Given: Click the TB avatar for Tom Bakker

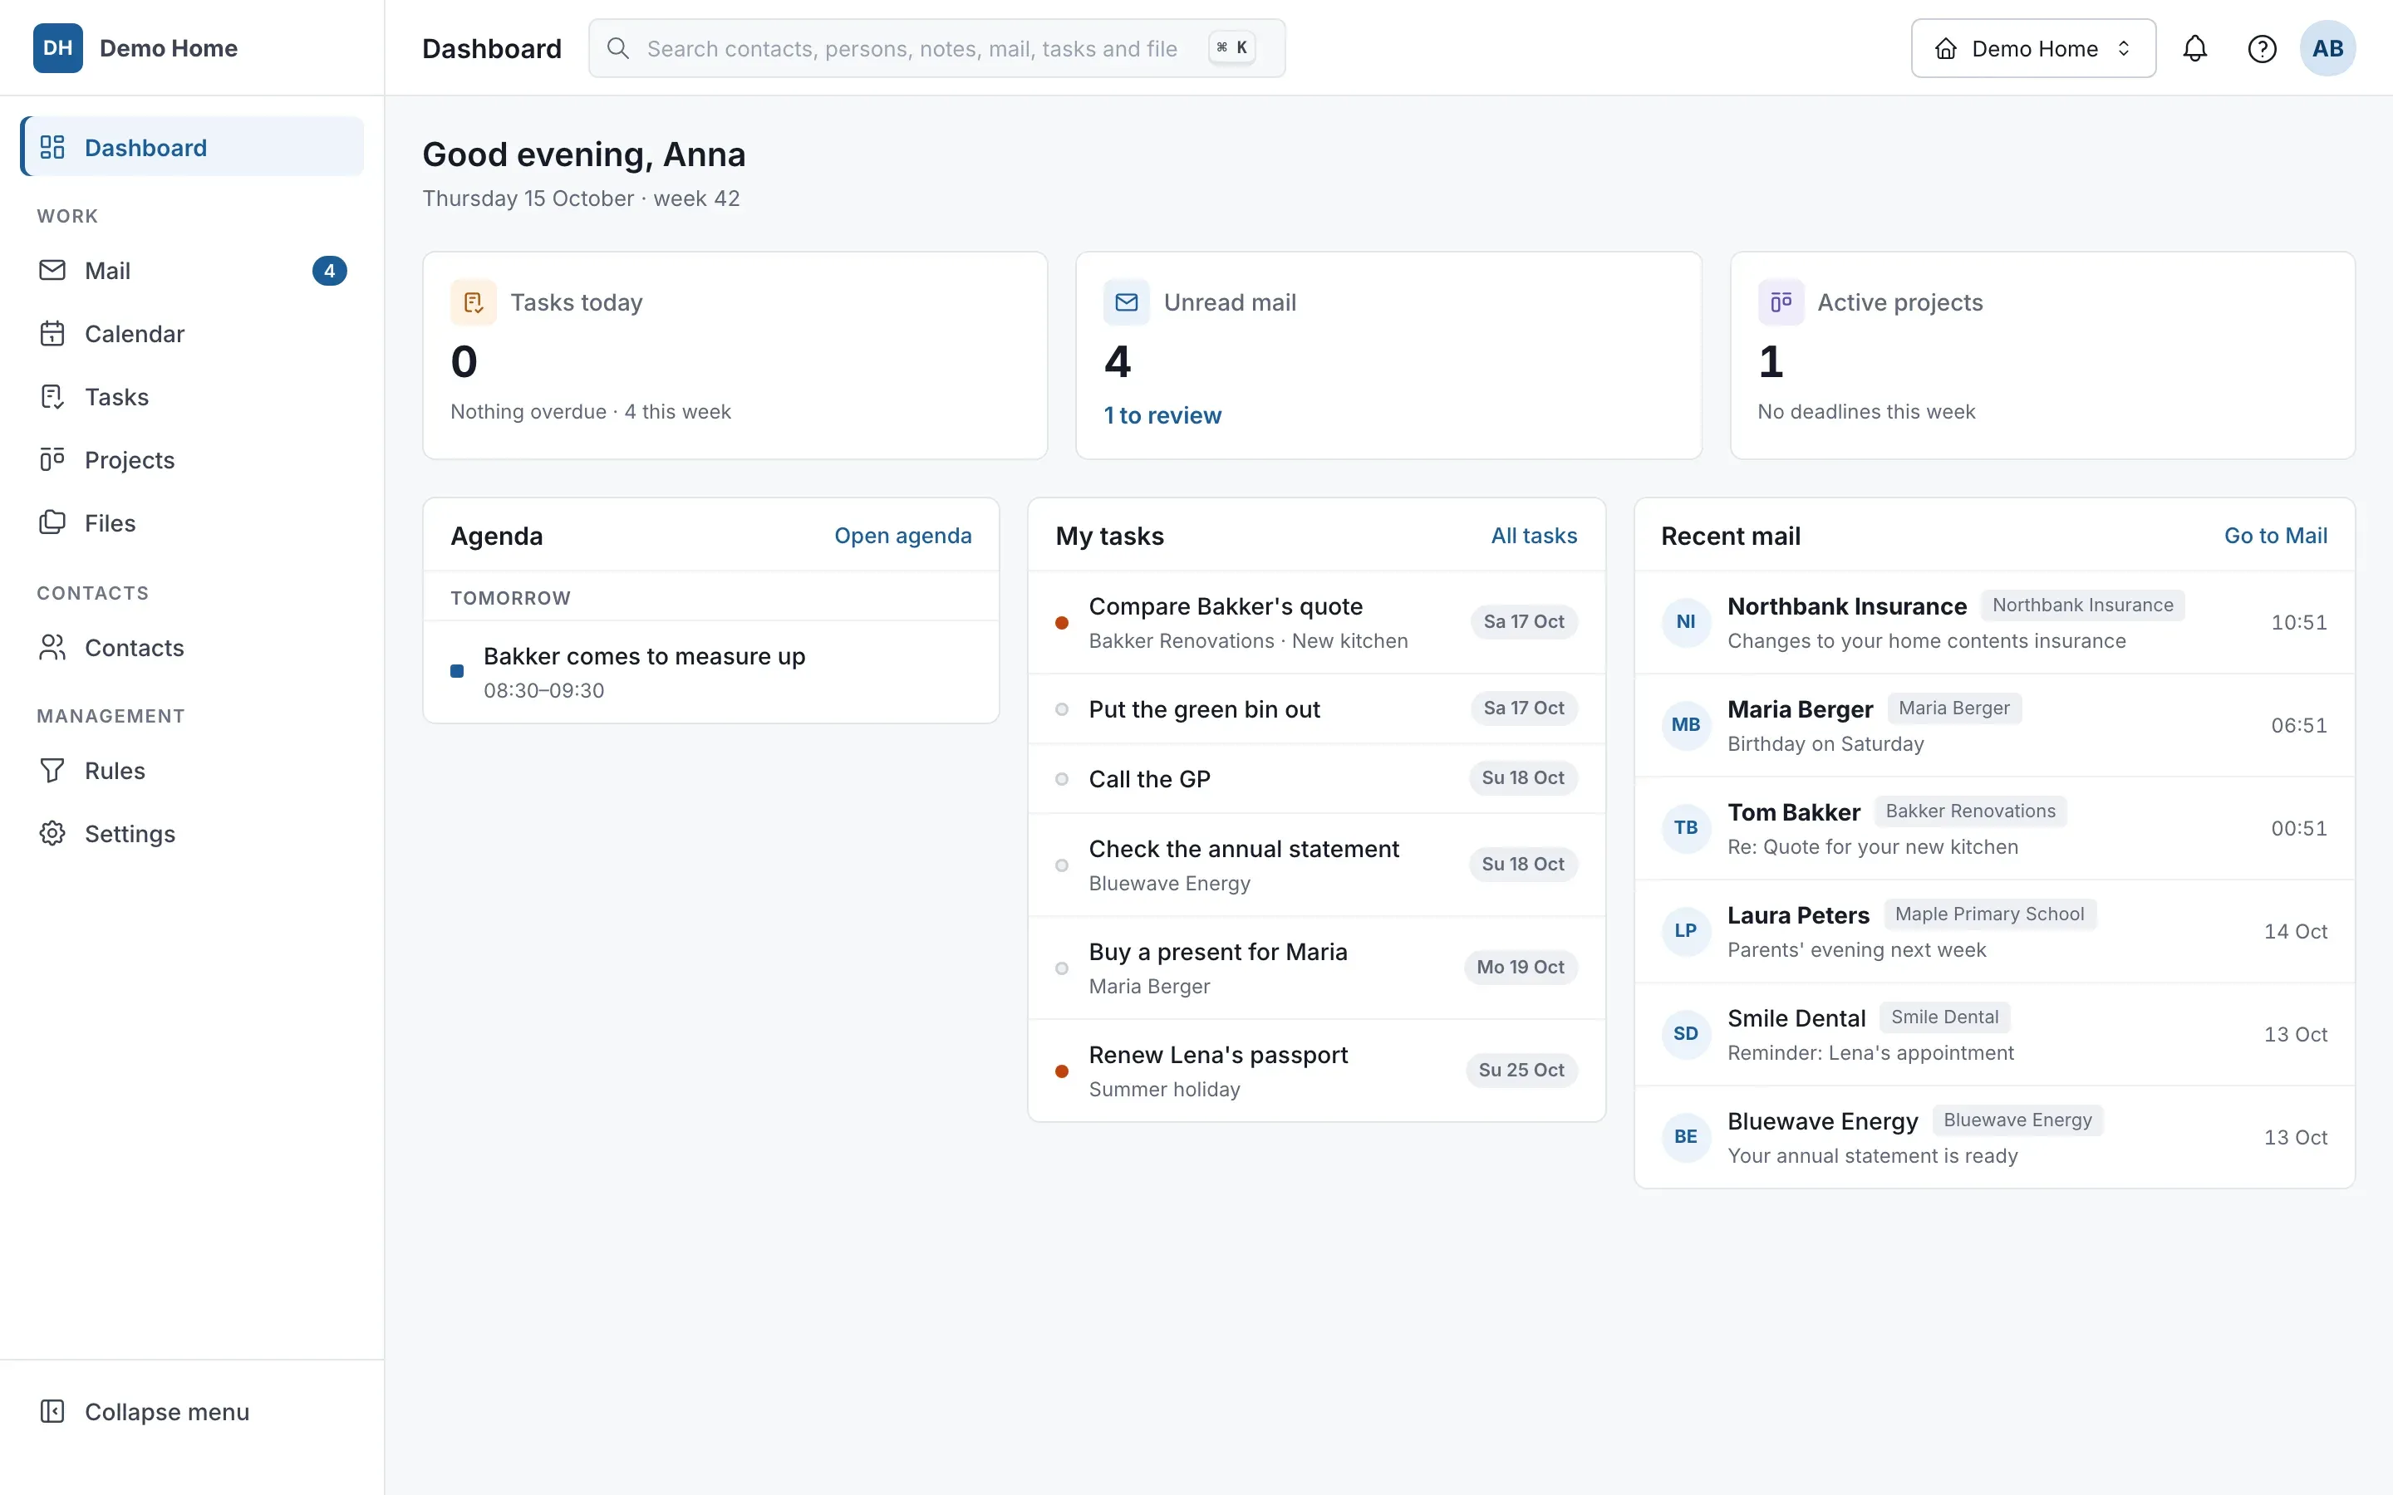Looking at the screenshot, I should pos(1686,827).
